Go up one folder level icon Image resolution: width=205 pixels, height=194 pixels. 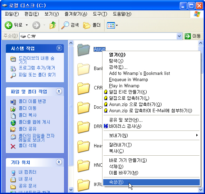[53, 25]
